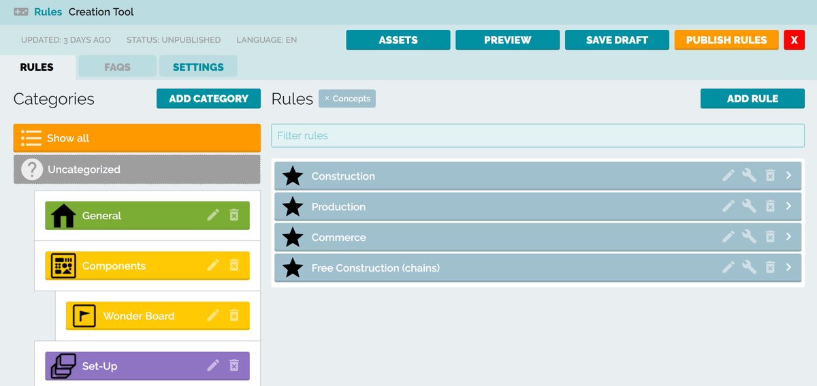Click PUBLISH RULES
This screenshot has width=817, height=386.
(x=726, y=40)
